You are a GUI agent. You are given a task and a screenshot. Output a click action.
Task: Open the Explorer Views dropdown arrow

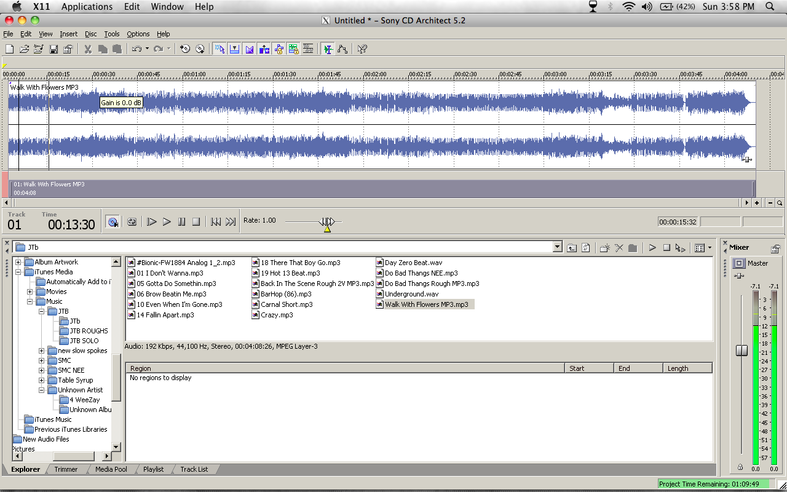click(710, 248)
